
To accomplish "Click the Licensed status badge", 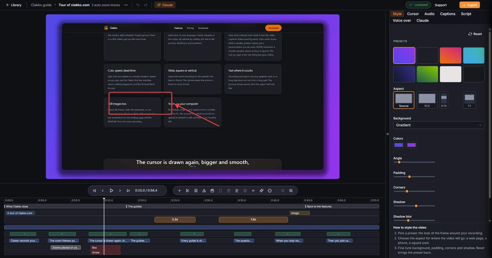I will [x=418, y=5].
